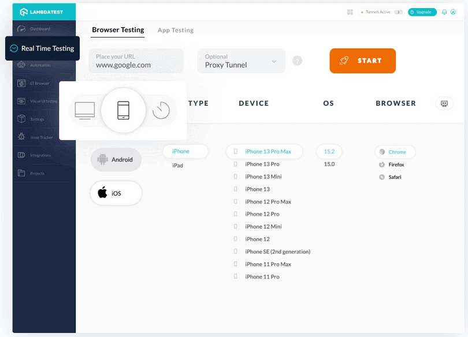Click the orange START button
This screenshot has width=468, height=337.
363,61
